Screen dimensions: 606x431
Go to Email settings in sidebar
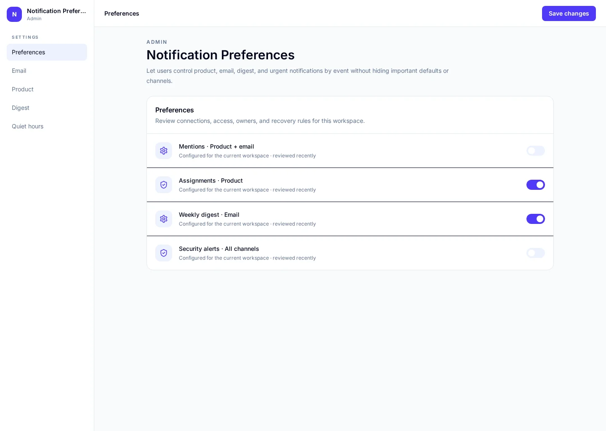coord(47,71)
